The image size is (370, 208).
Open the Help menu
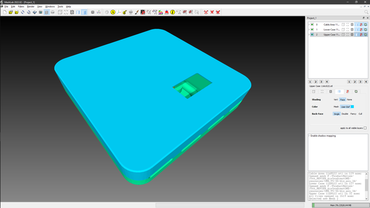point(68,6)
